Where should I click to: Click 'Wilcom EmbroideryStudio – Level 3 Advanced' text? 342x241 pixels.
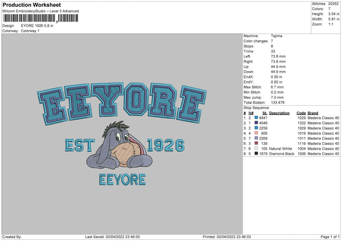(x=40, y=11)
